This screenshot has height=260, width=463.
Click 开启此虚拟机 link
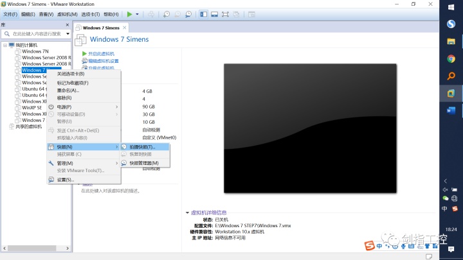(101, 54)
